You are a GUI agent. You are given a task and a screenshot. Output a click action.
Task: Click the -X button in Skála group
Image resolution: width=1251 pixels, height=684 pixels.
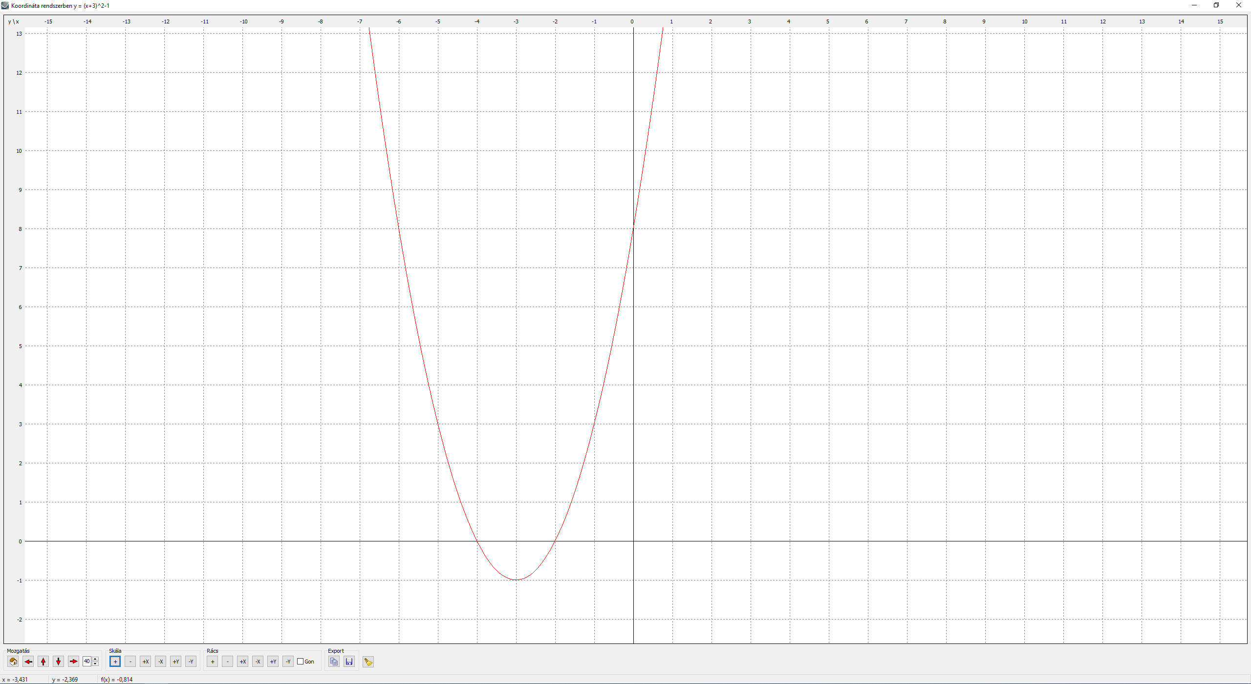pos(160,662)
